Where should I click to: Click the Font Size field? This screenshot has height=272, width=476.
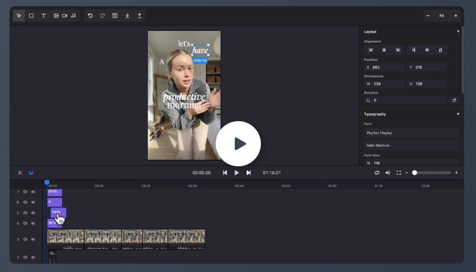pyautogui.click(x=411, y=163)
